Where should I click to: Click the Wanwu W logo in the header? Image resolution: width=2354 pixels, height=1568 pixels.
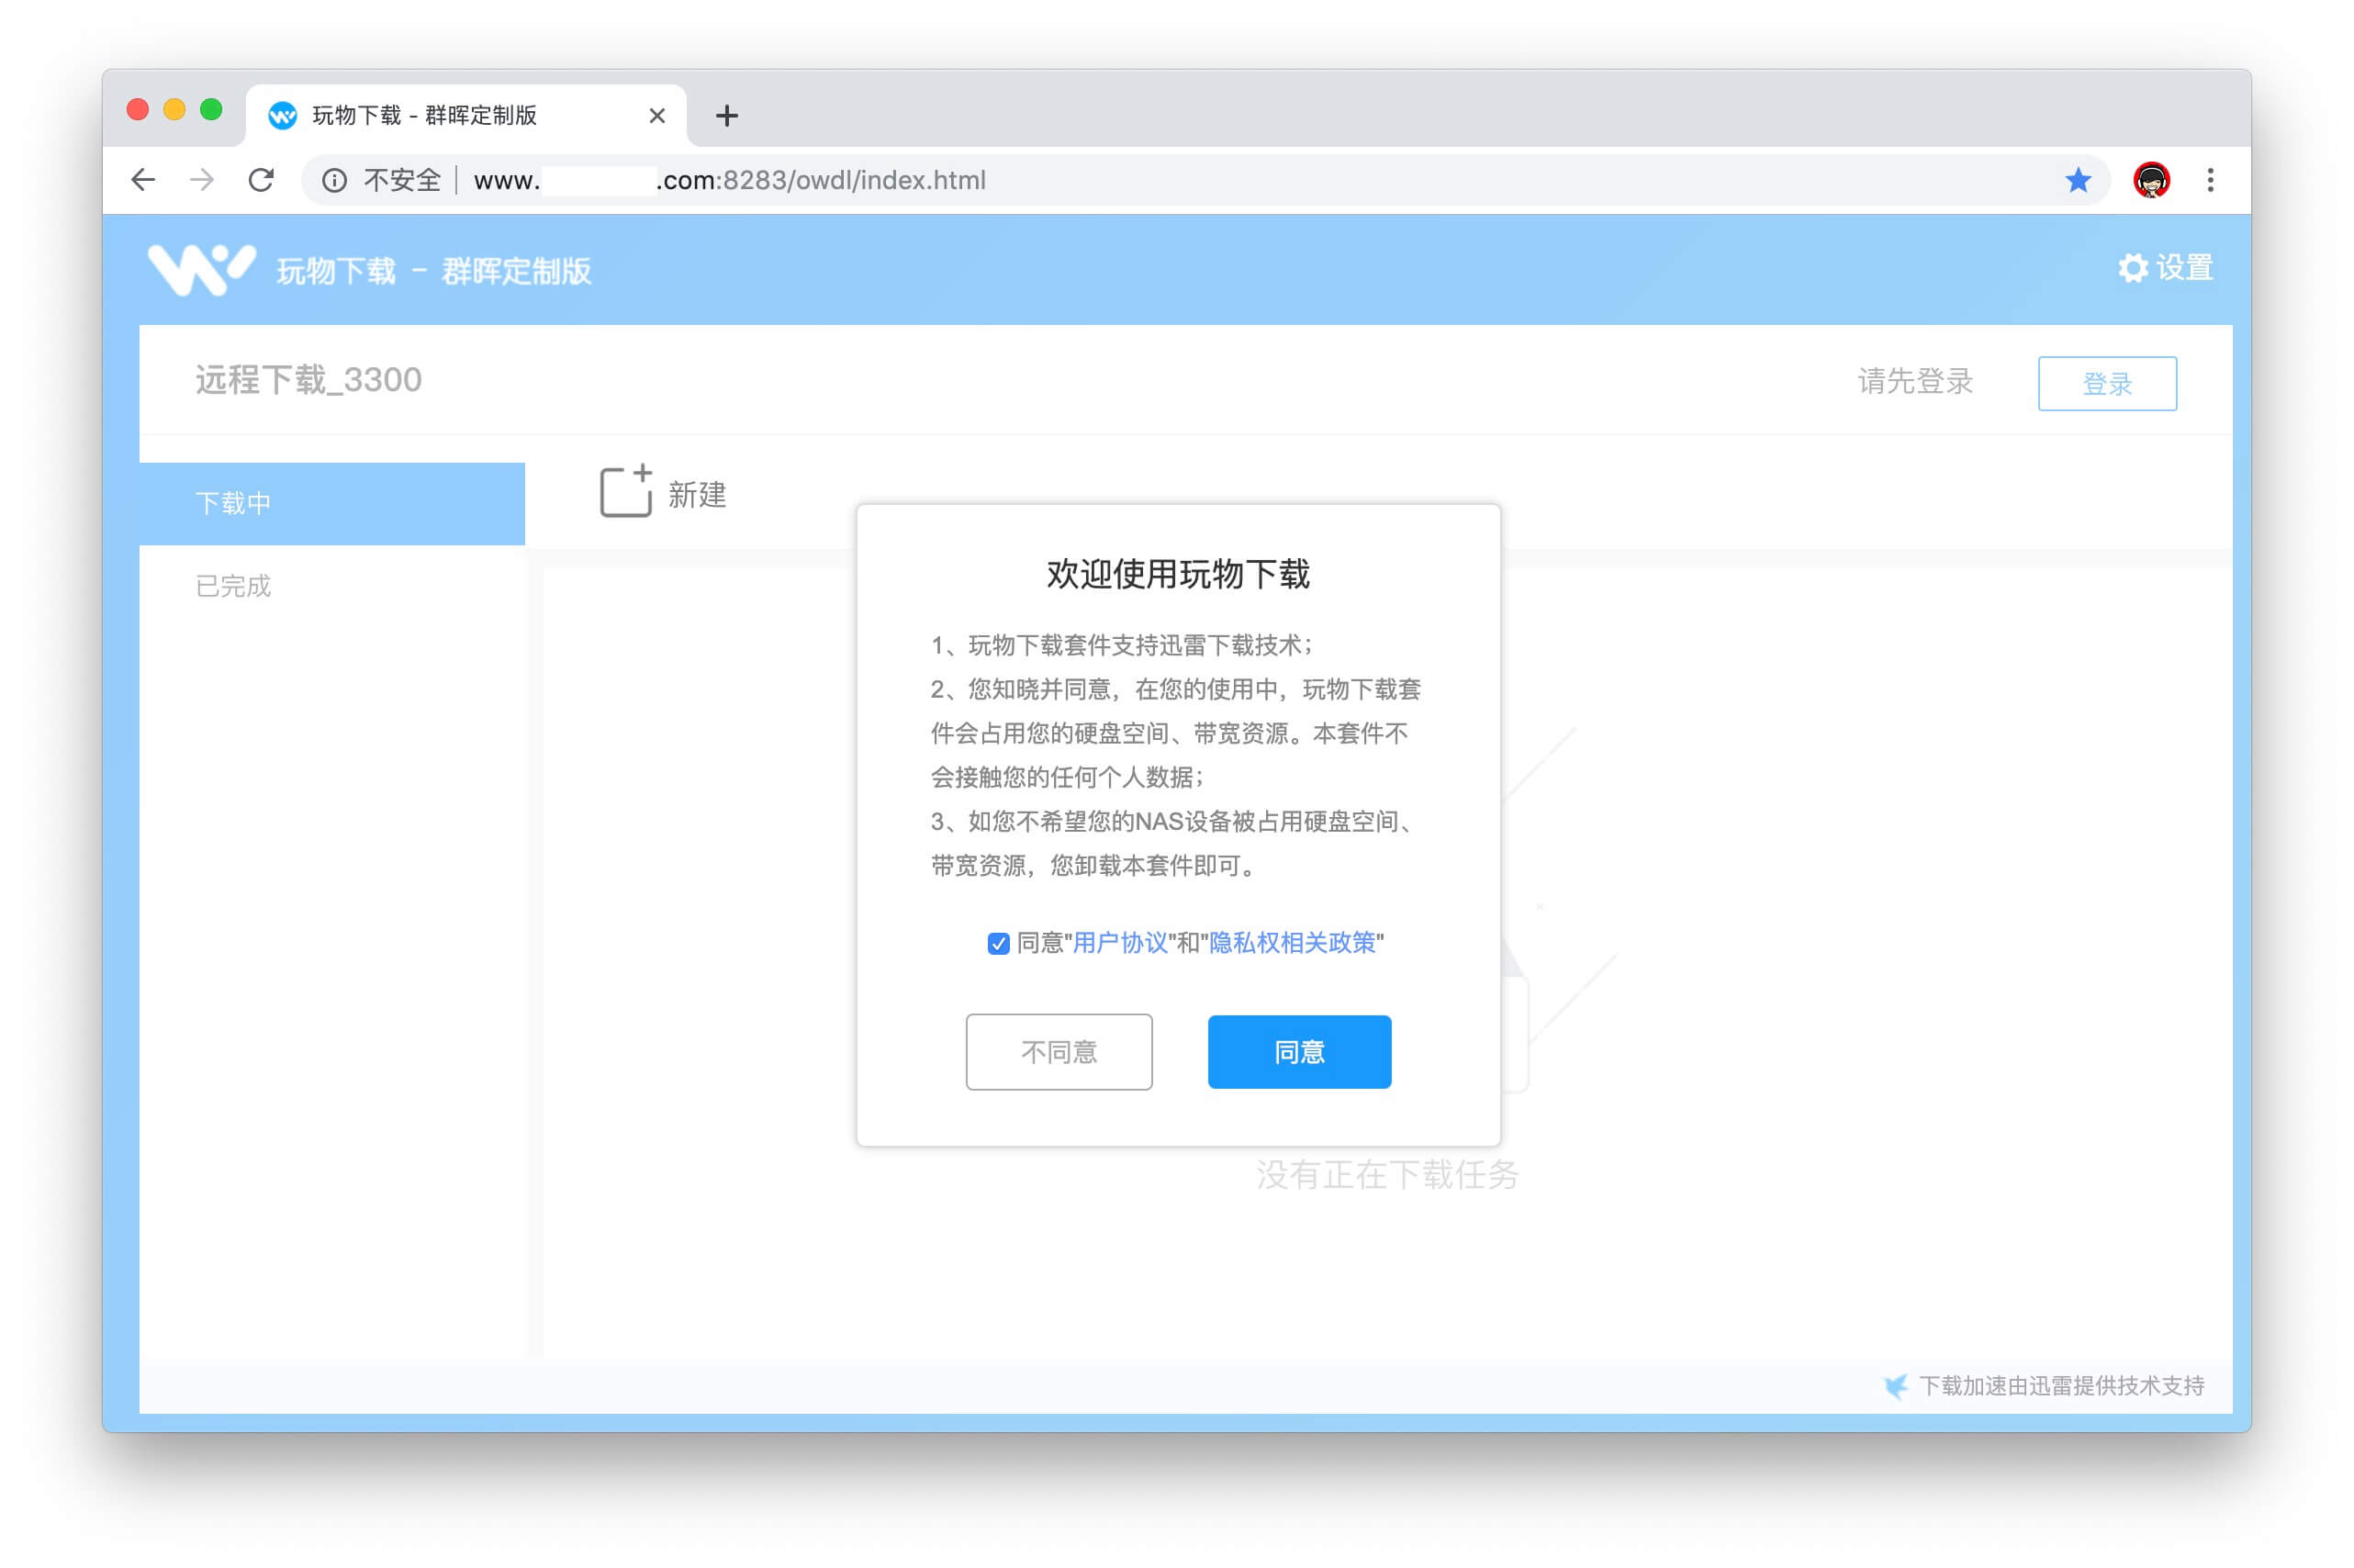pos(201,269)
